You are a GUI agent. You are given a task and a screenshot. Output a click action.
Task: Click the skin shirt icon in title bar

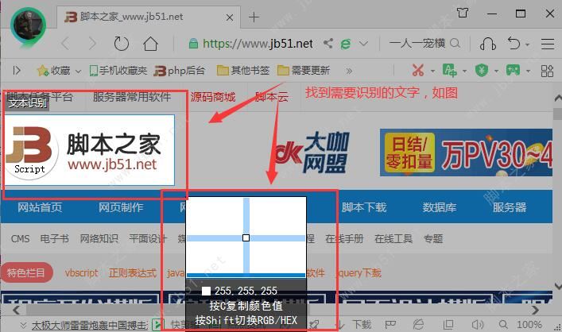click(x=463, y=14)
